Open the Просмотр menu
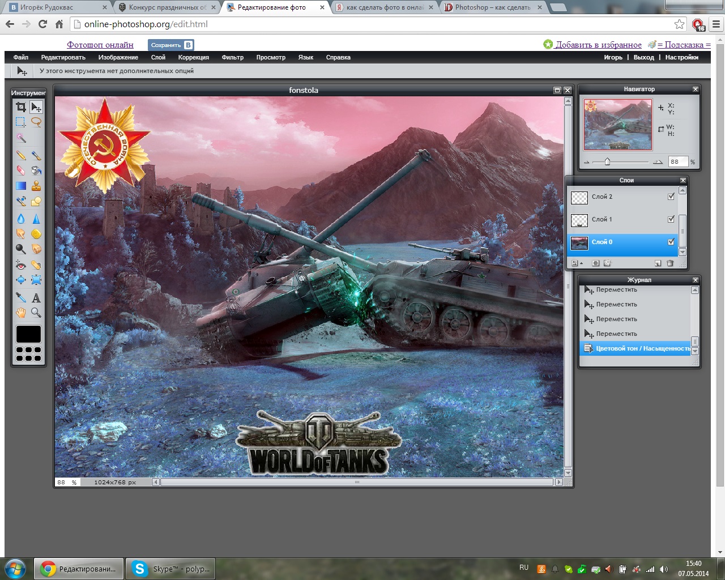The image size is (725, 580). coord(271,57)
